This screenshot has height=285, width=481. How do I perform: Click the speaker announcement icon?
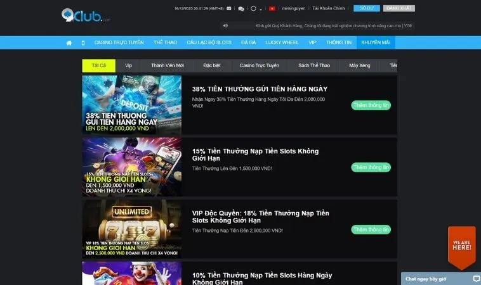(225, 26)
